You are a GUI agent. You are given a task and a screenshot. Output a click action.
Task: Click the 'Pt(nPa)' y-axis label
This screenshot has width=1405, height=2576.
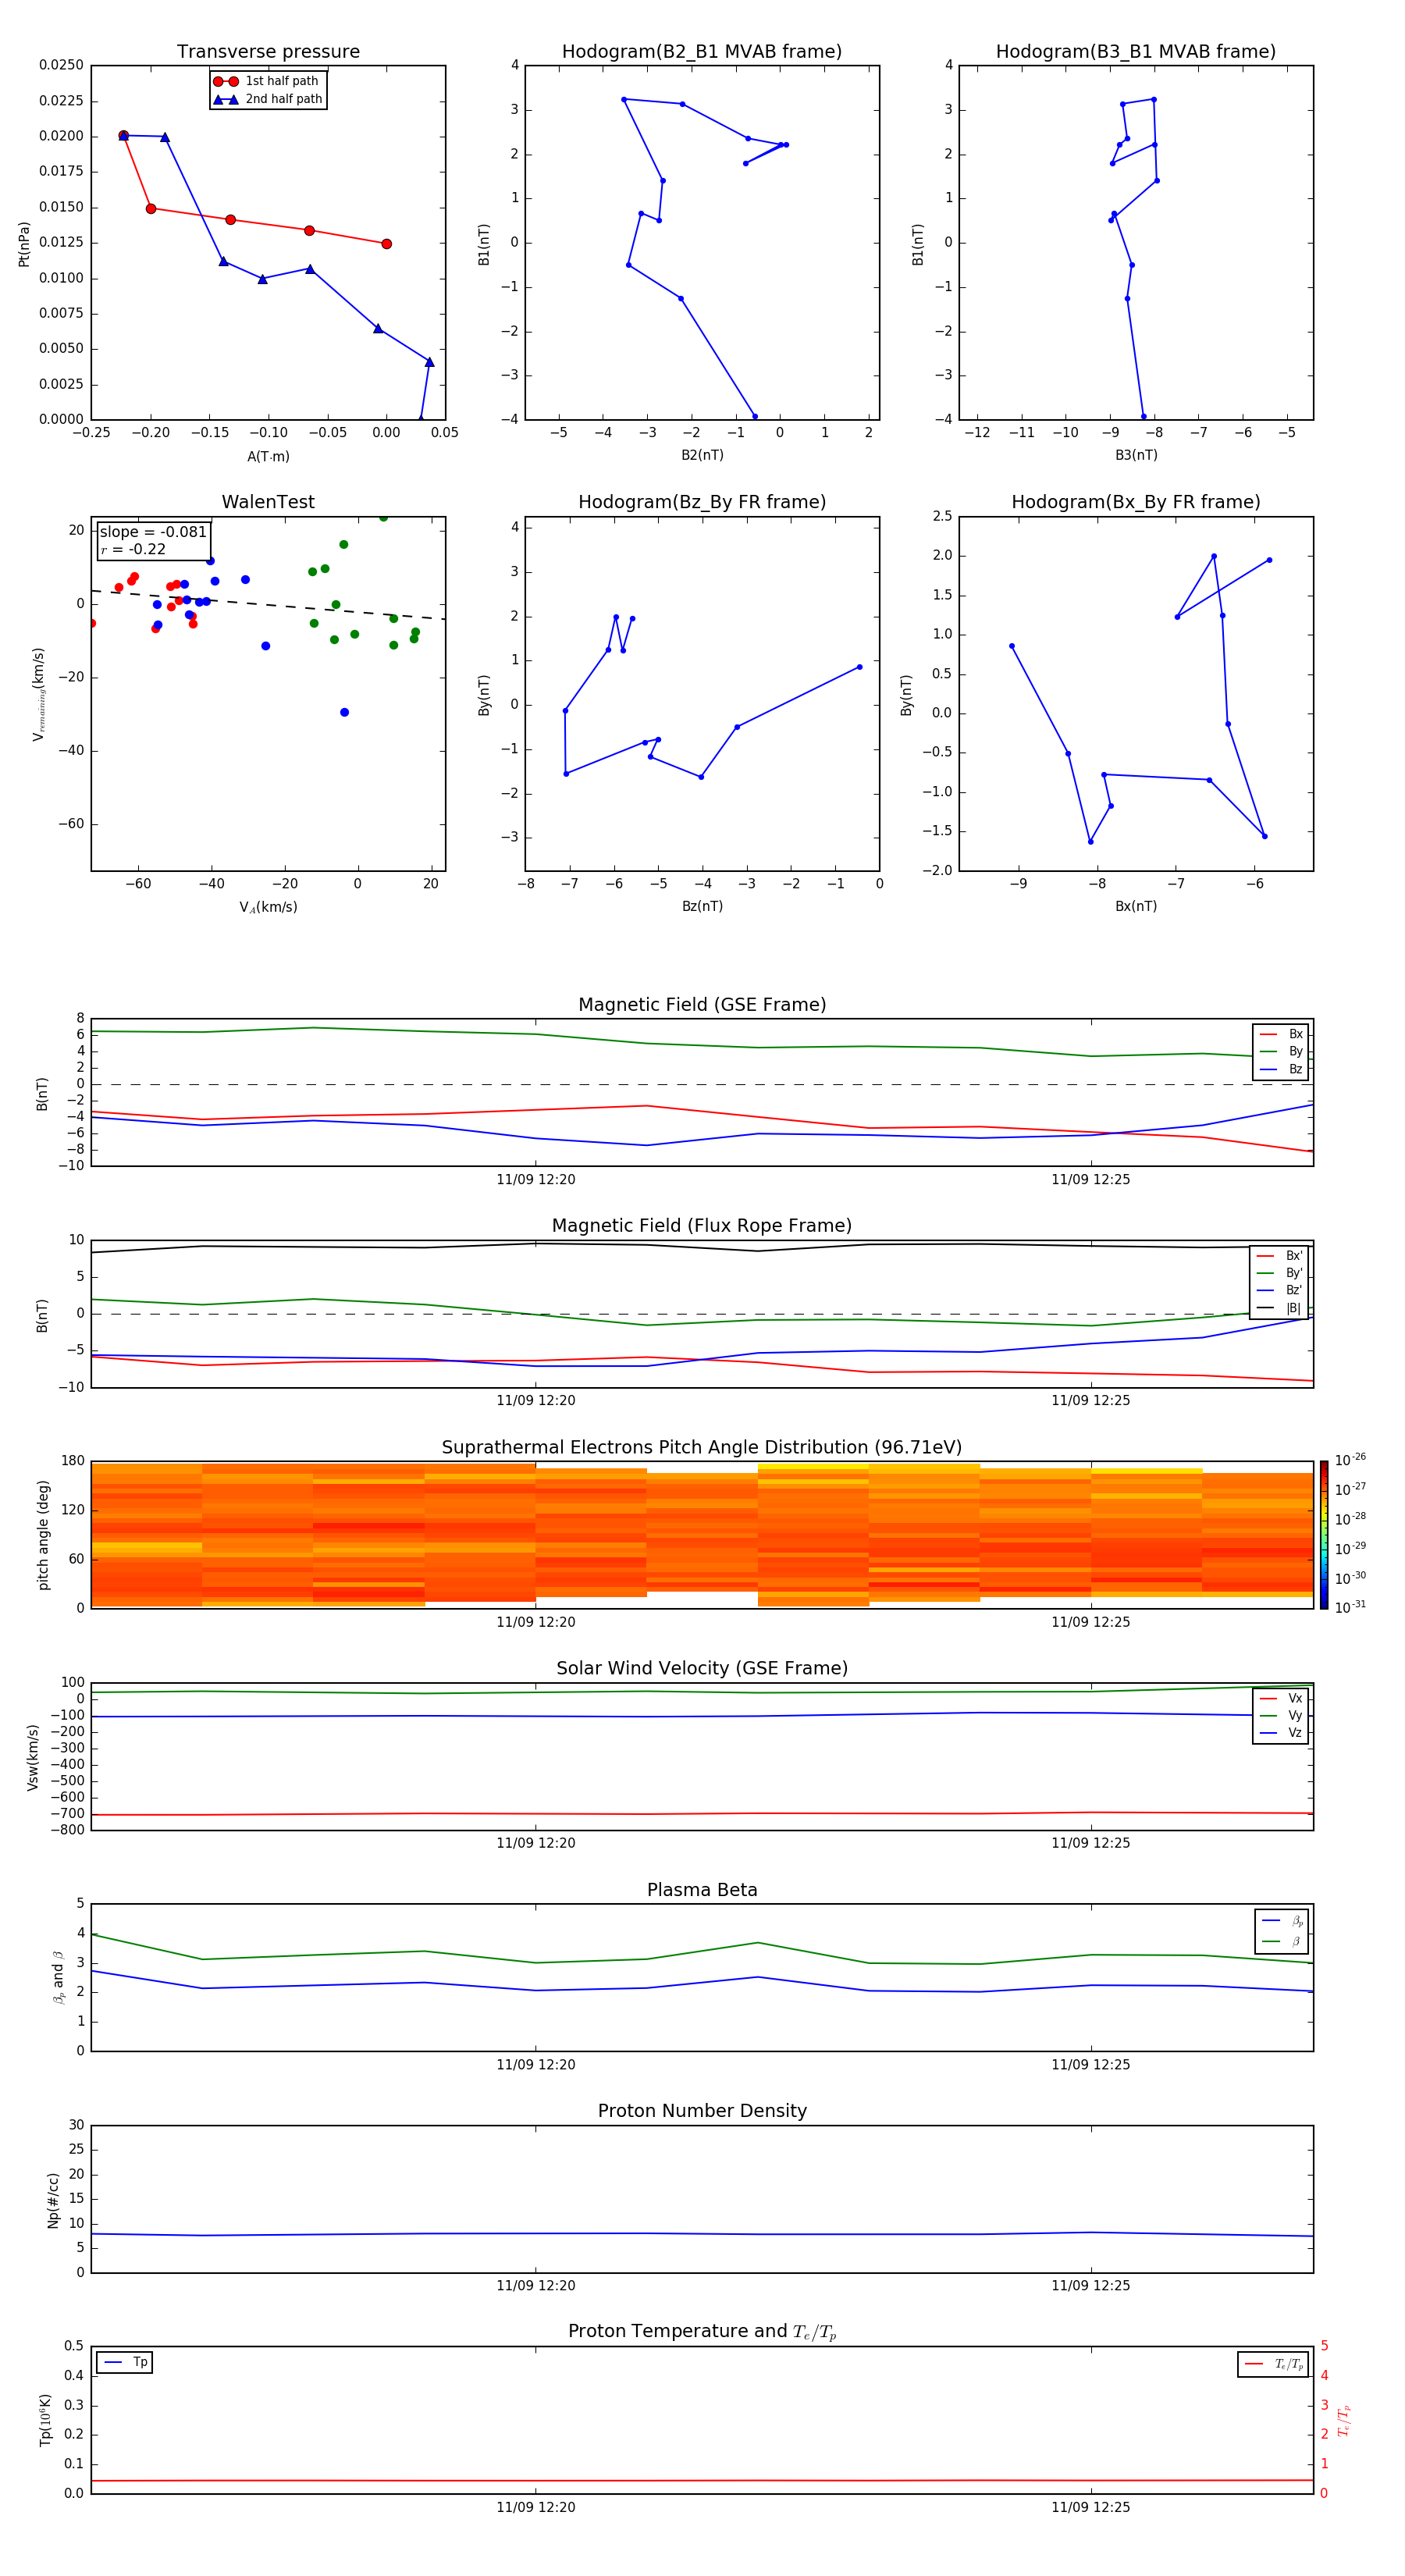[24, 243]
